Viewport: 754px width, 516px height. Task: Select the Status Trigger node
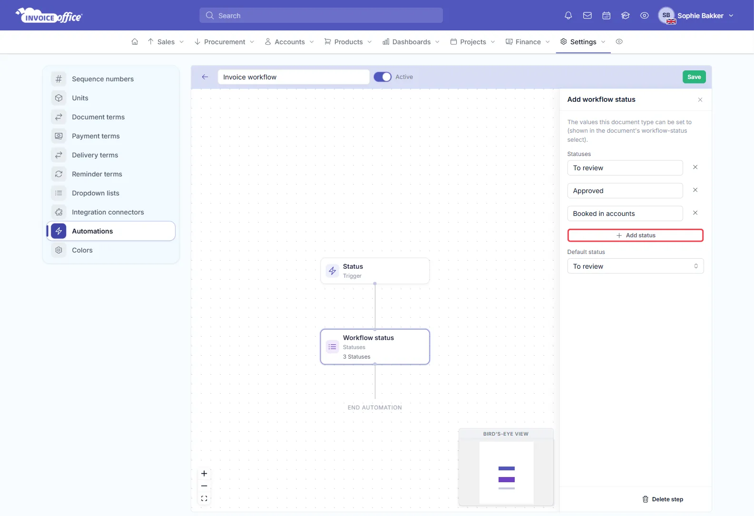375,271
